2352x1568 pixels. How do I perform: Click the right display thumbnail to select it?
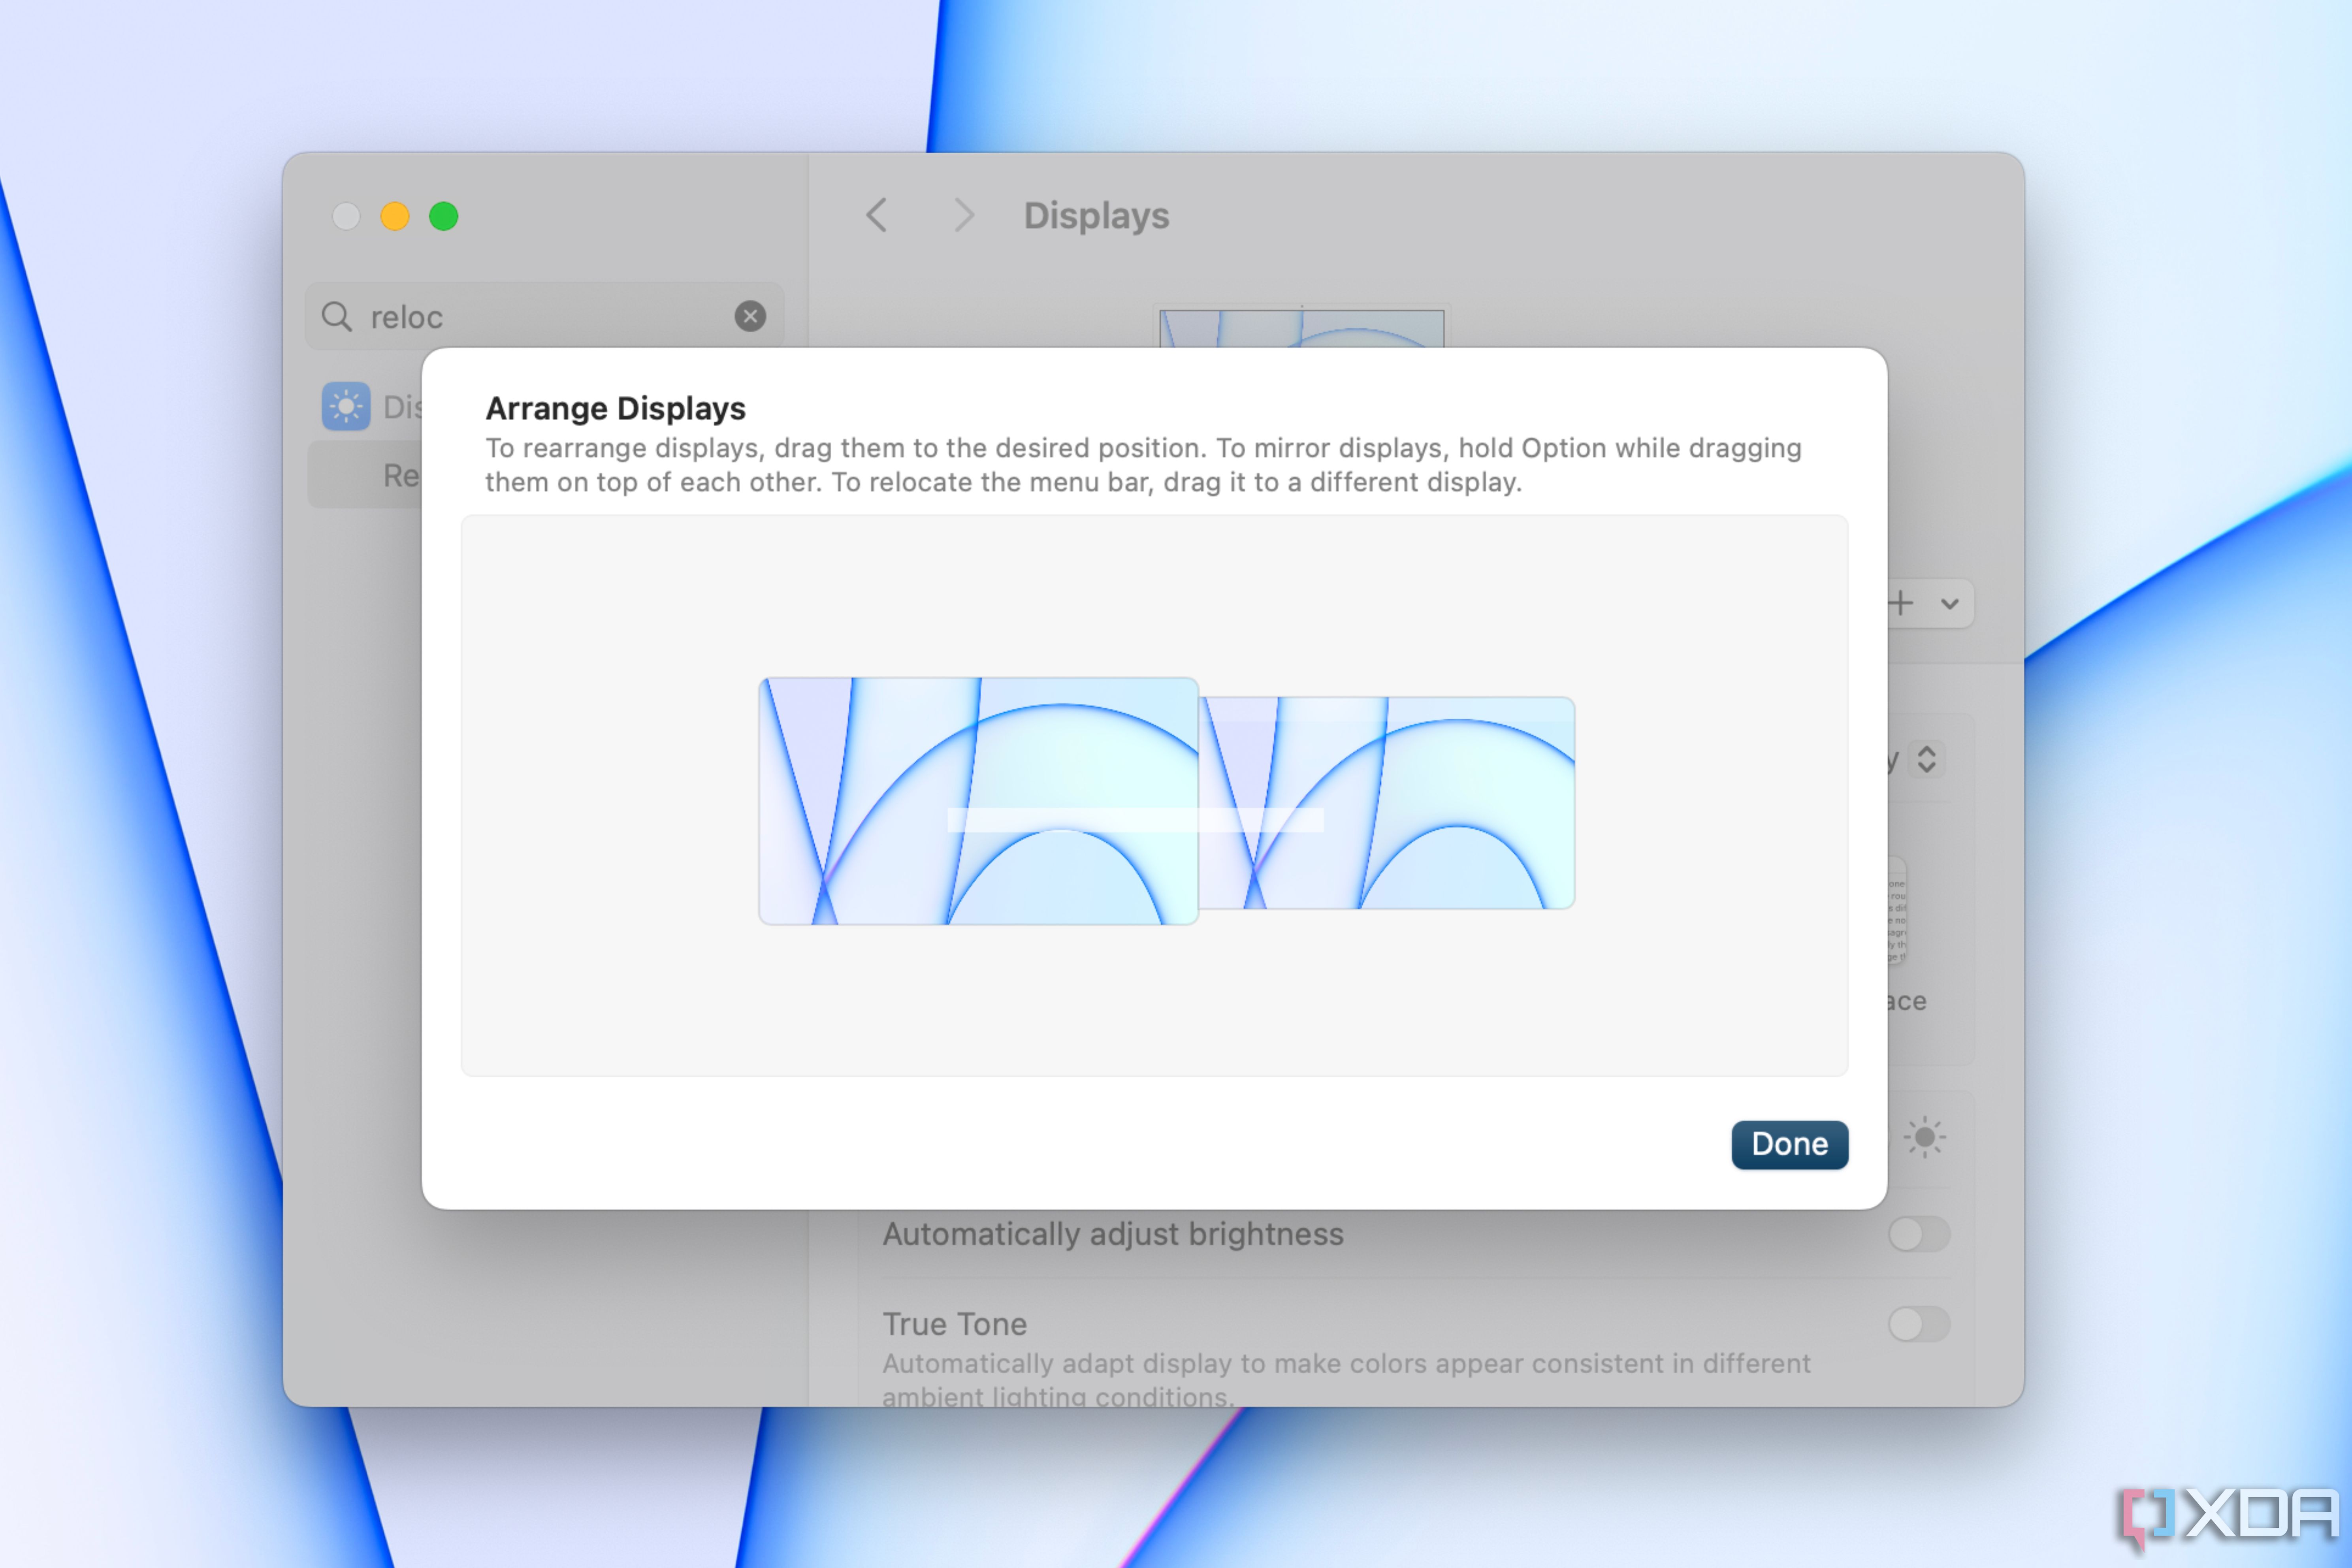coord(1382,805)
